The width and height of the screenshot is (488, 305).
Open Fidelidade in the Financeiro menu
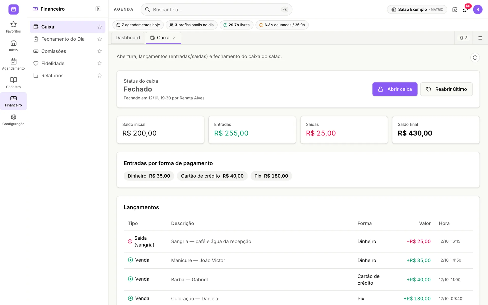pos(67,63)
